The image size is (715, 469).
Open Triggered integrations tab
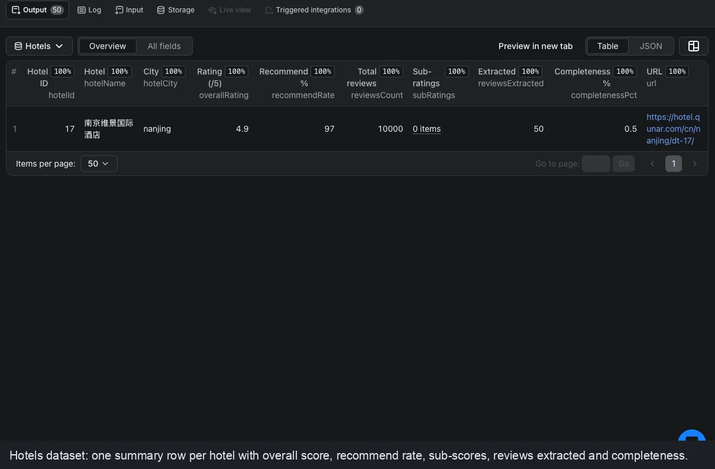(314, 10)
